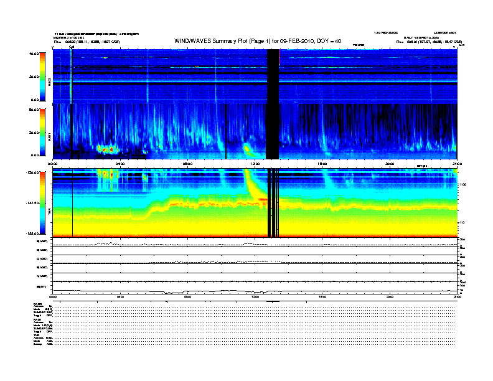Click the 12:00 tick label under RAD1 panel
This screenshot has height=381, width=493.
coord(255,164)
